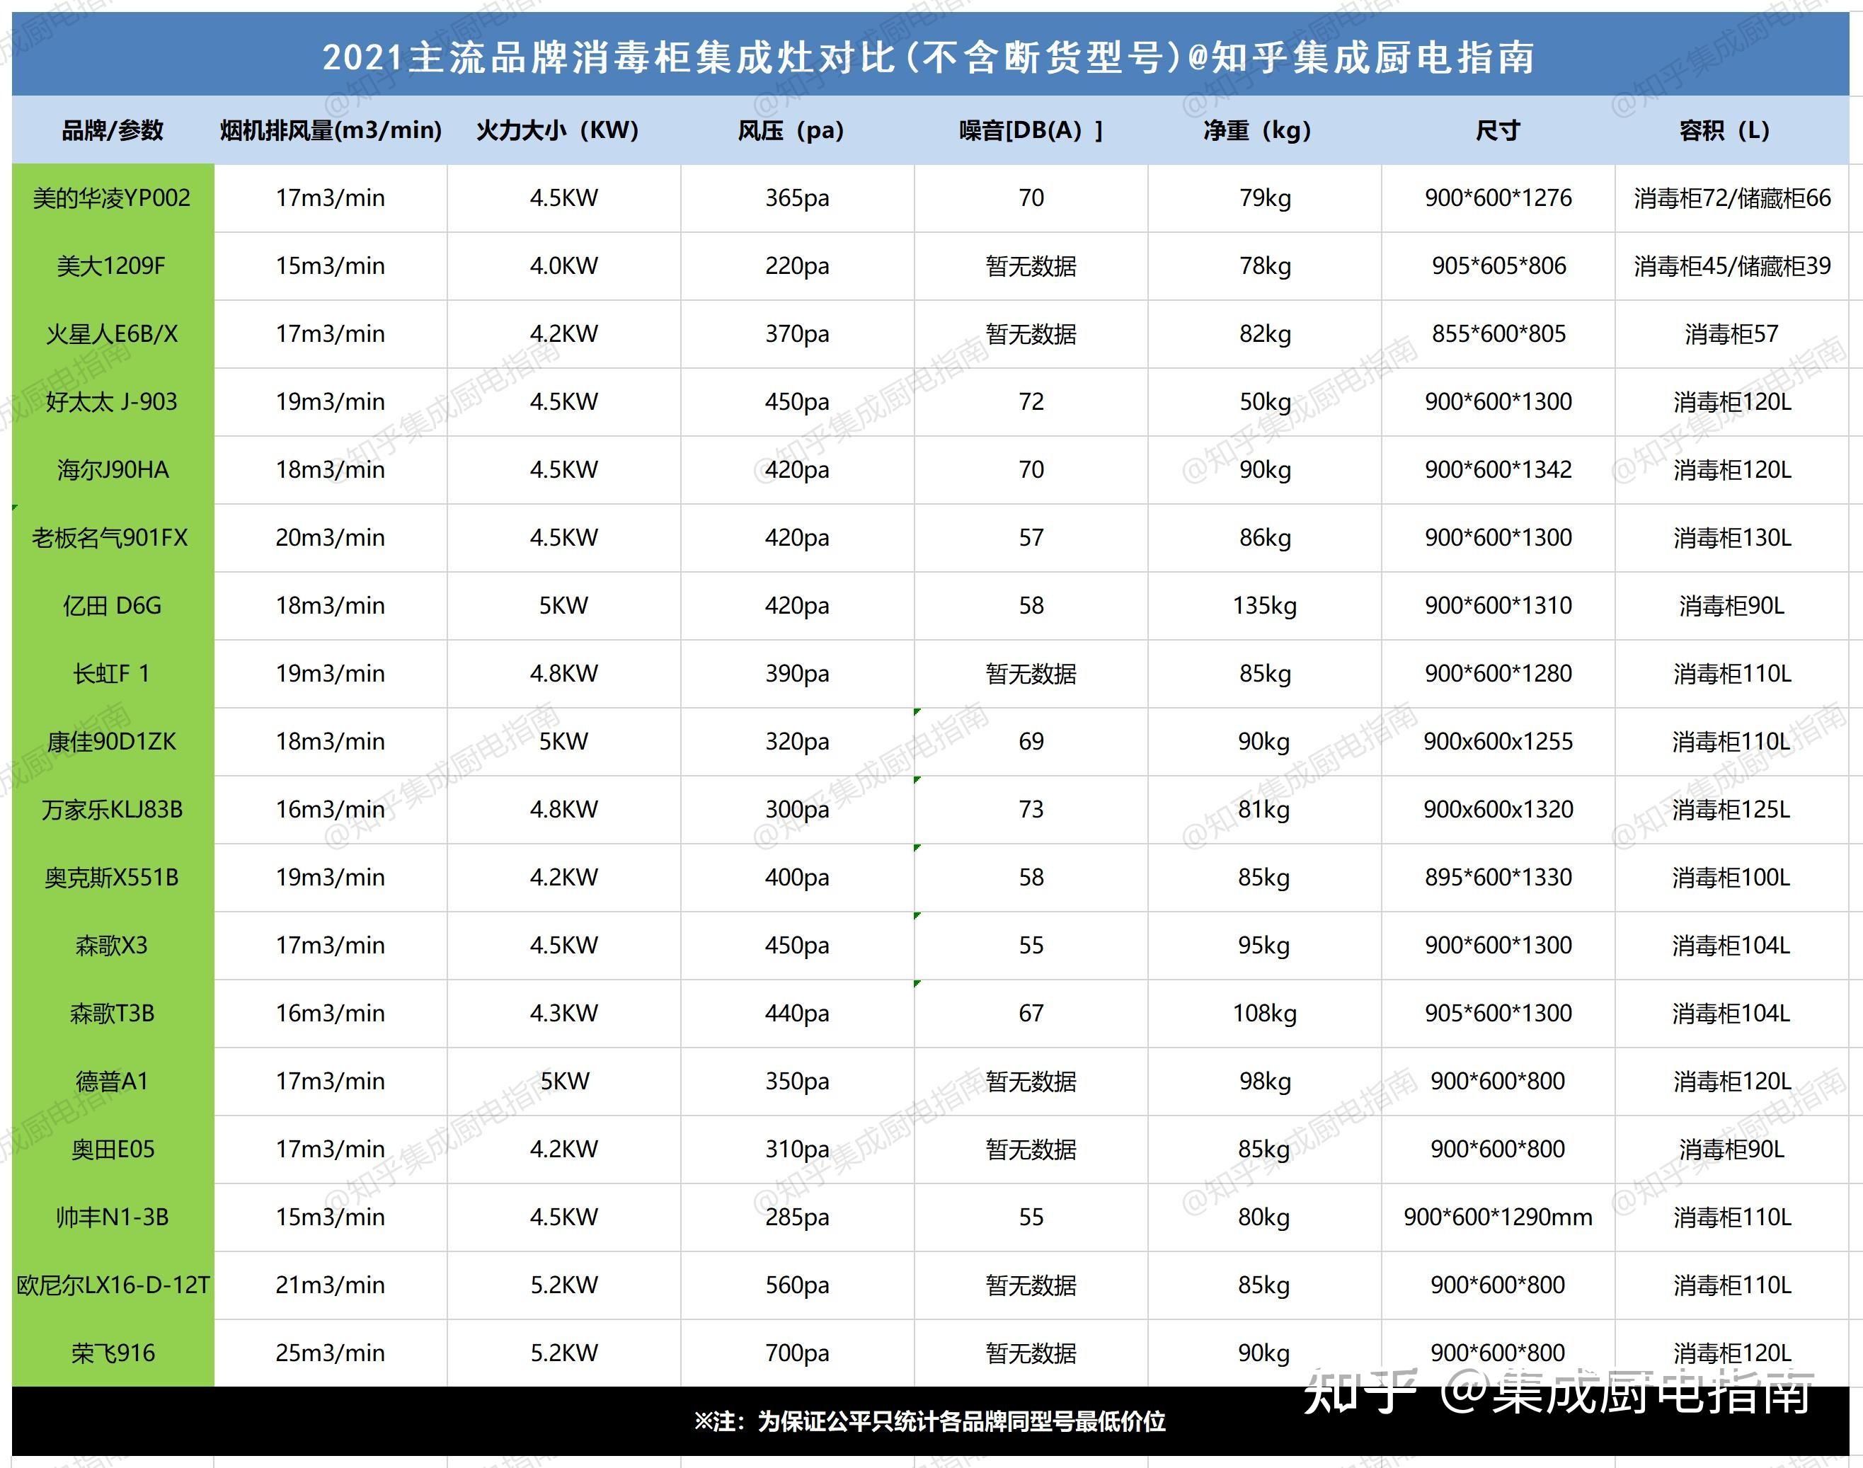Select the 900*600*1310 size cell

(1498, 605)
